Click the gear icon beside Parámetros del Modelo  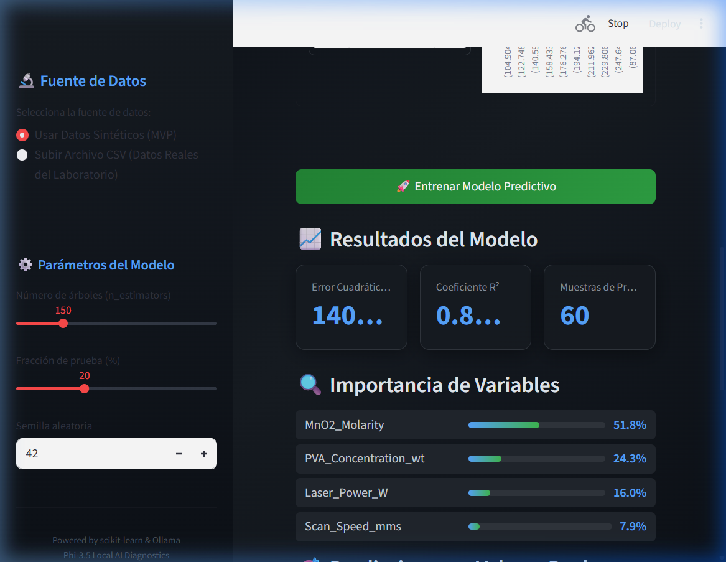(25, 264)
